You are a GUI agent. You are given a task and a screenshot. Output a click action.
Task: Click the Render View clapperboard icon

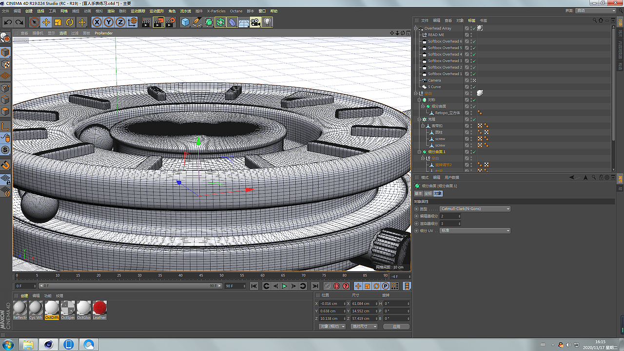pyautogui.click(x=146, y=22)
